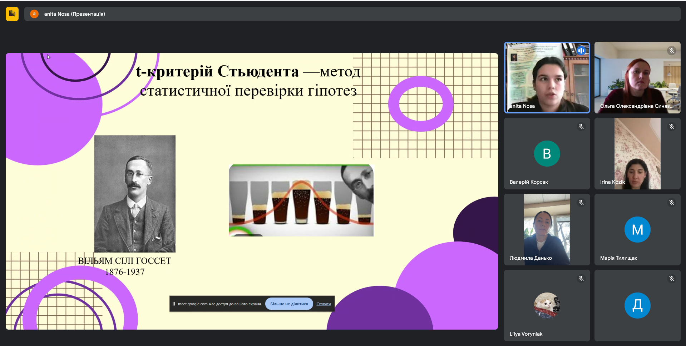The image size is (686, 346).
Task: Click the 'Валерій Корсак' name label
Action: tap(529, 182)
